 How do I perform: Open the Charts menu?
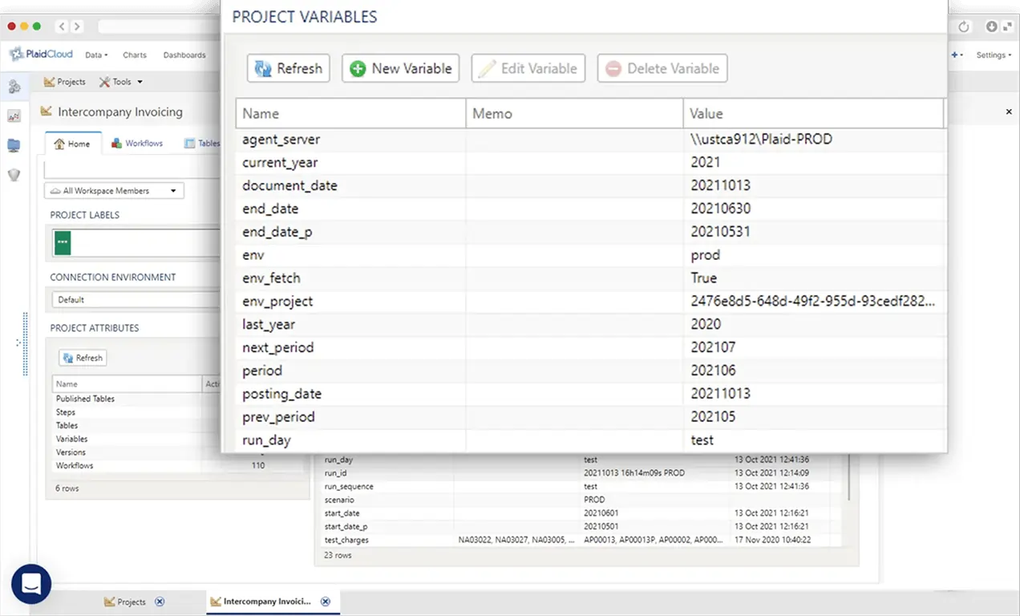(135, 55)
